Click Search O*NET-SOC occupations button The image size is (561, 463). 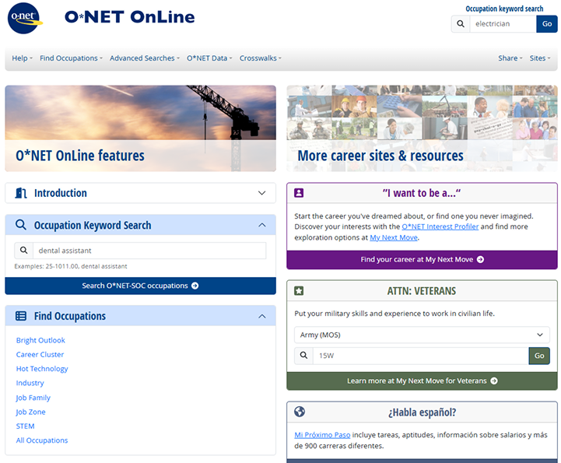click(140, 286)
